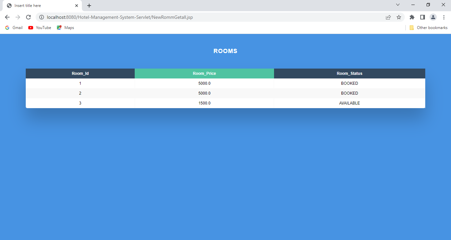Open the Chrome profile avatar
Screen dimensions: 451x240
tap(433, 17)
